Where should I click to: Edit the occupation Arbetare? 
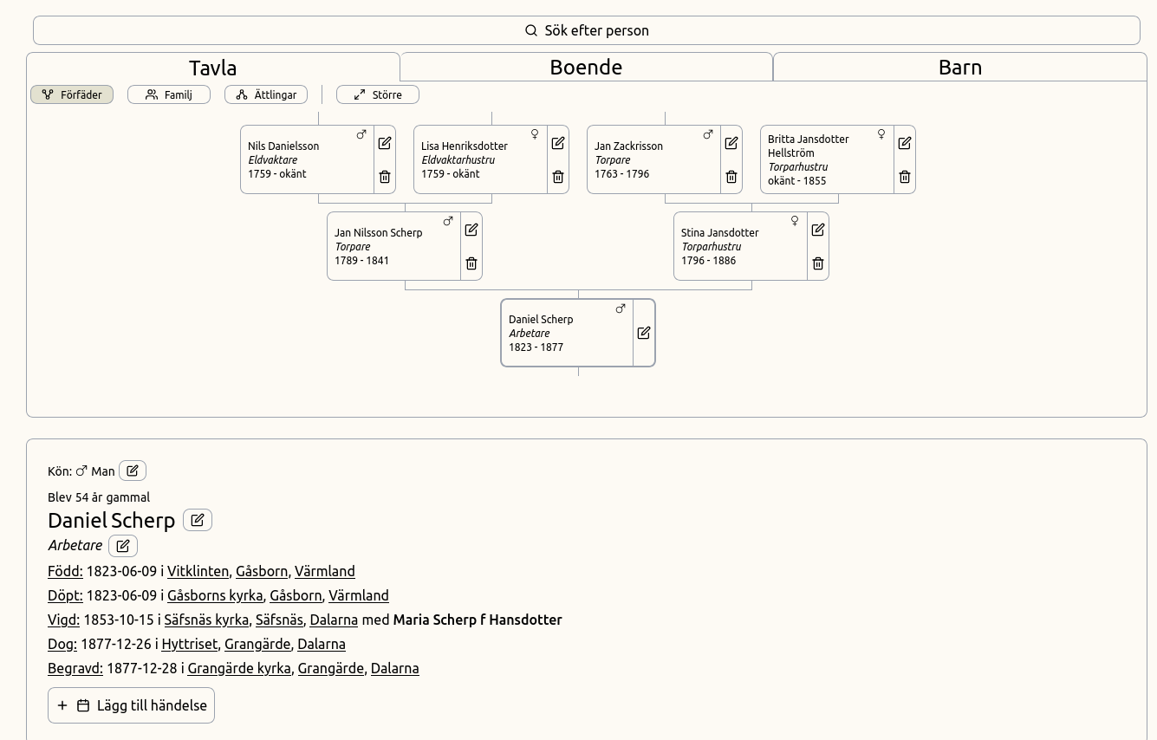click(x=123, y=545)
